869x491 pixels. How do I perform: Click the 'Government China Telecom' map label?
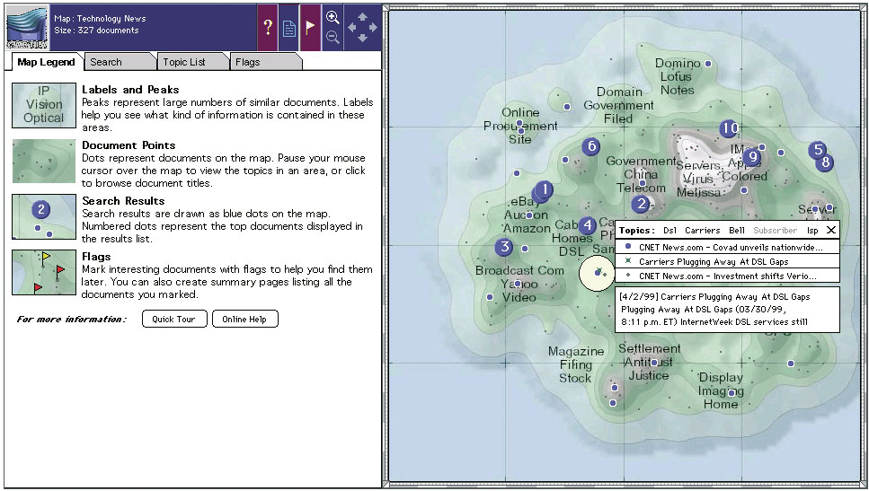point(642,174)
